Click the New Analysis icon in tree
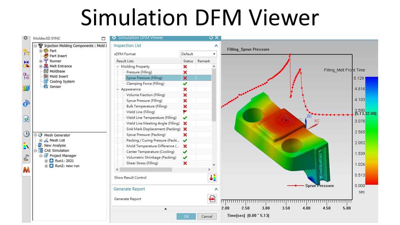400x225 pixels. 40,145
